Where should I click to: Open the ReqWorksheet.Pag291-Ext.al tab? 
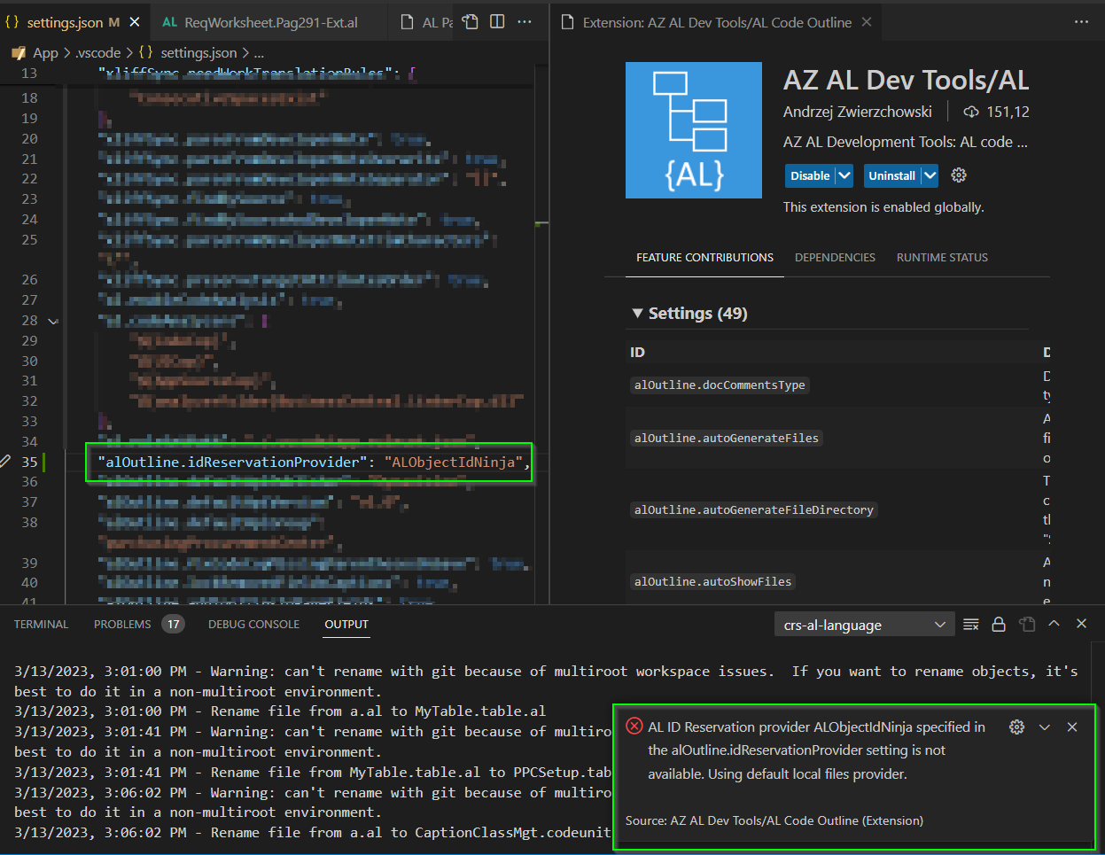(x=271, y=22)
